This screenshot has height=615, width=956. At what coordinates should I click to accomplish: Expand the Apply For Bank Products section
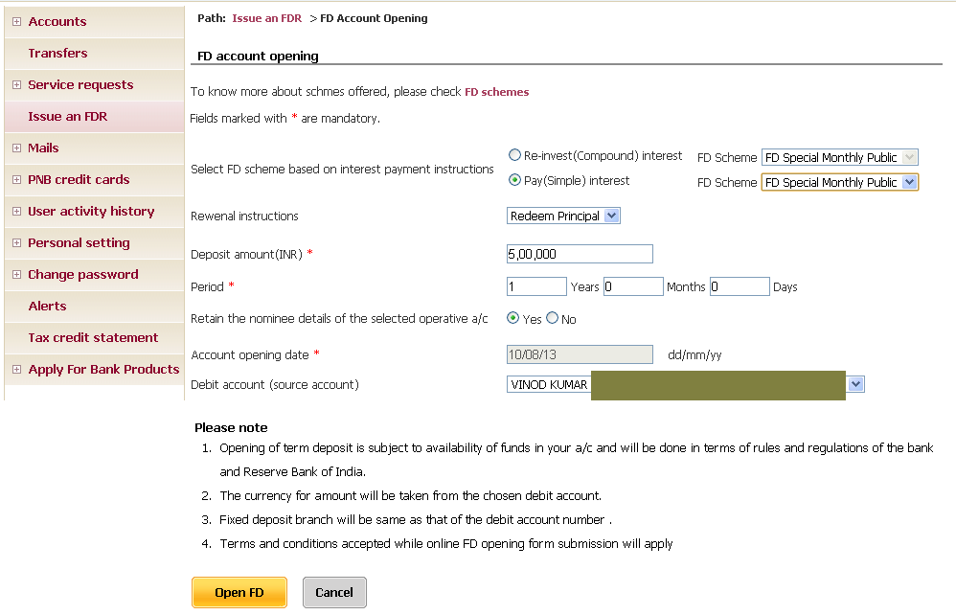[x=16, y=369]
